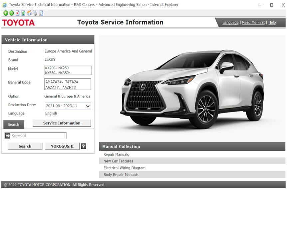Stop page loading with red X icon
Screen dimensions: 287x225
click(x=17, y=13)
